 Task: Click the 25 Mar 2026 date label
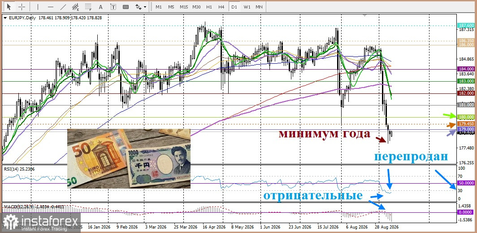186,227
